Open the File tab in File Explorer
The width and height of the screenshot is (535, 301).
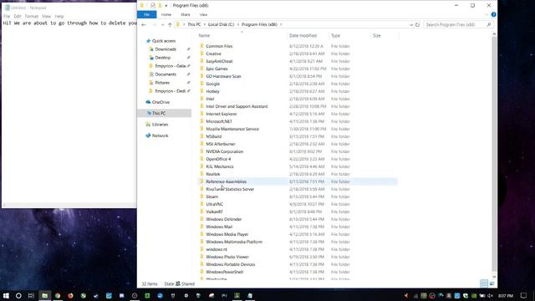tap(147, 15)
